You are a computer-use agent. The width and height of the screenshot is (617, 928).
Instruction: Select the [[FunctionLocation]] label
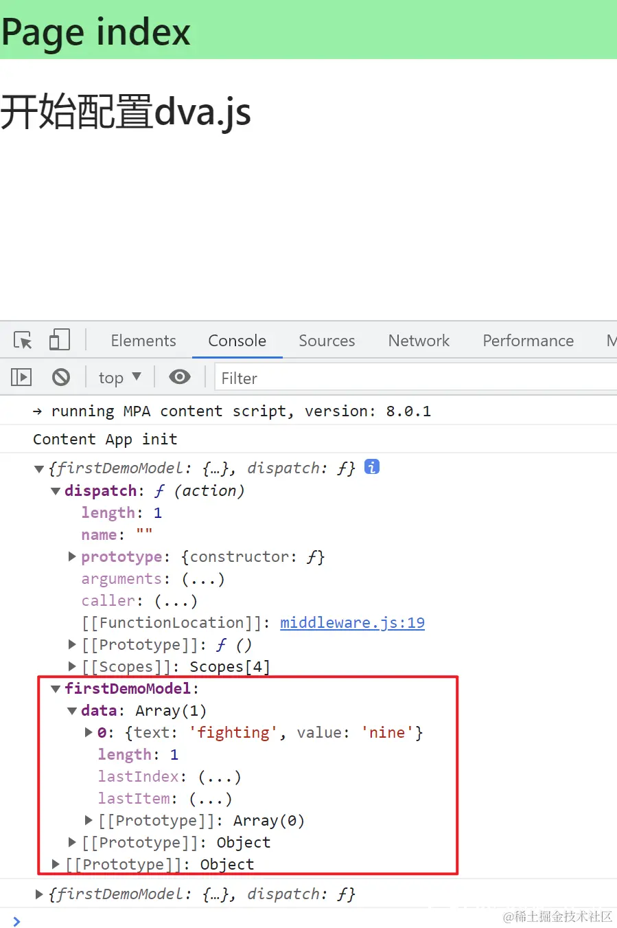pos(172,622)
